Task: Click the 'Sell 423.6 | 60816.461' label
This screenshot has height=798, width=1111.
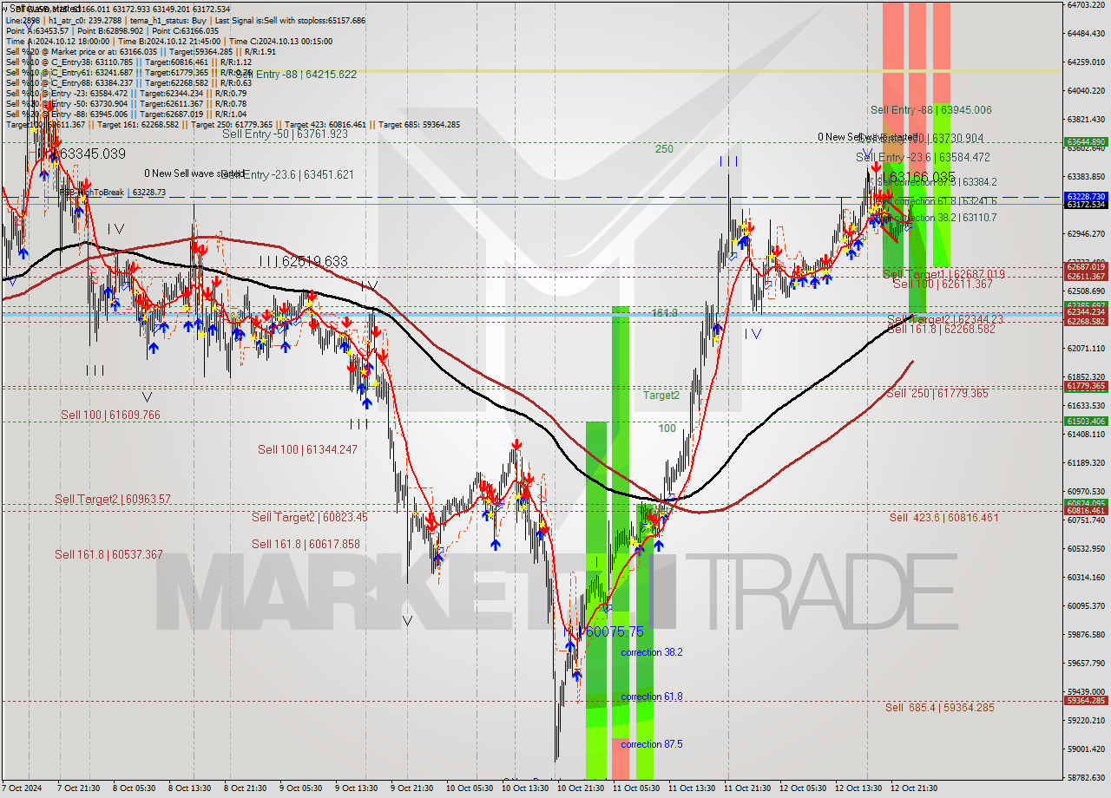Action: (944, 517)
